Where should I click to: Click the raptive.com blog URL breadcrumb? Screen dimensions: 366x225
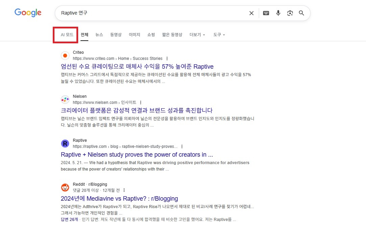coord(125,147)
